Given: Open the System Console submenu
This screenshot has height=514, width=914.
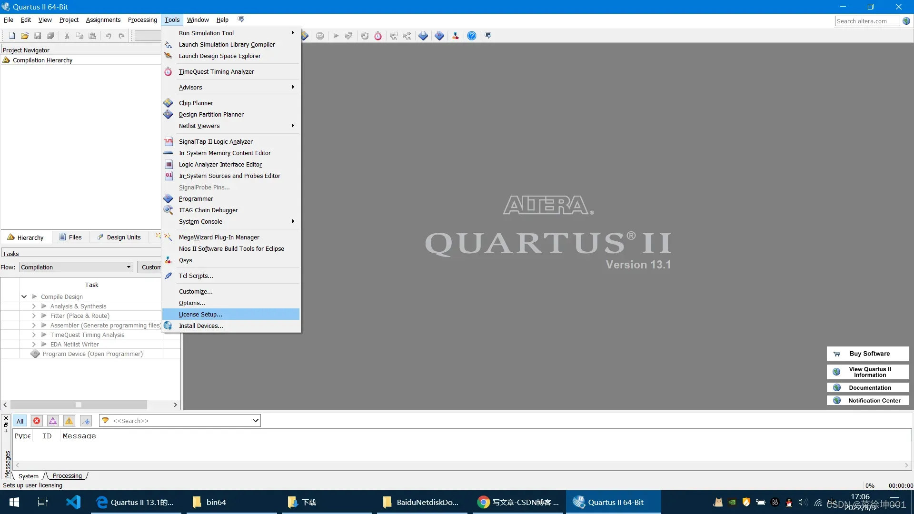Looking at the screenshot, I should (x=231, y=221).
